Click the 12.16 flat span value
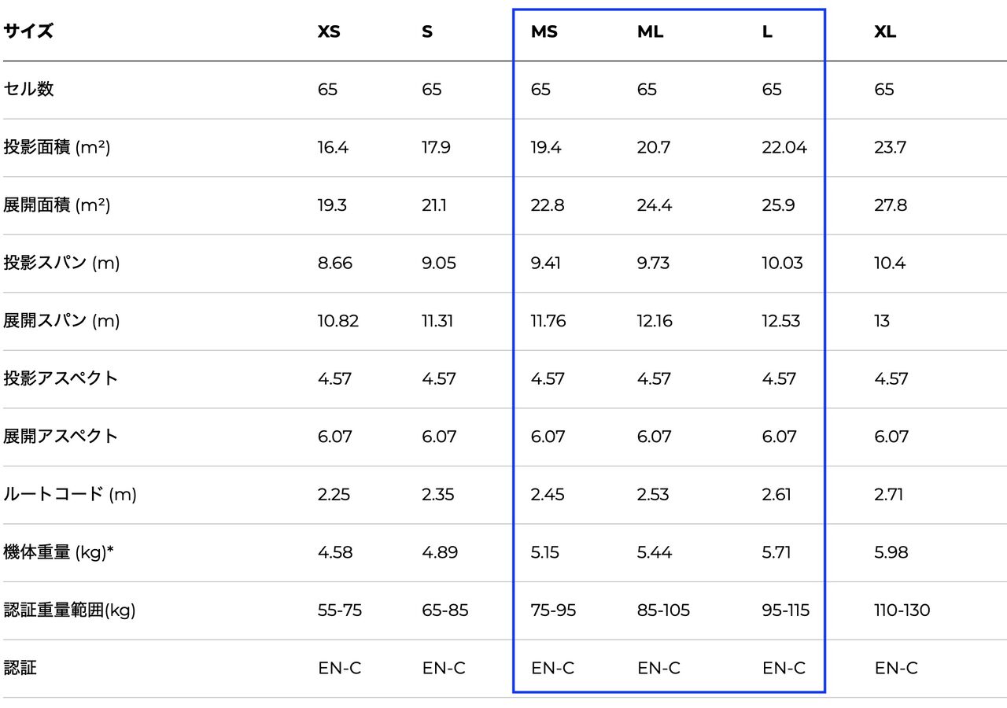The width and height of the screenshot is (1007, 708). 655,321
